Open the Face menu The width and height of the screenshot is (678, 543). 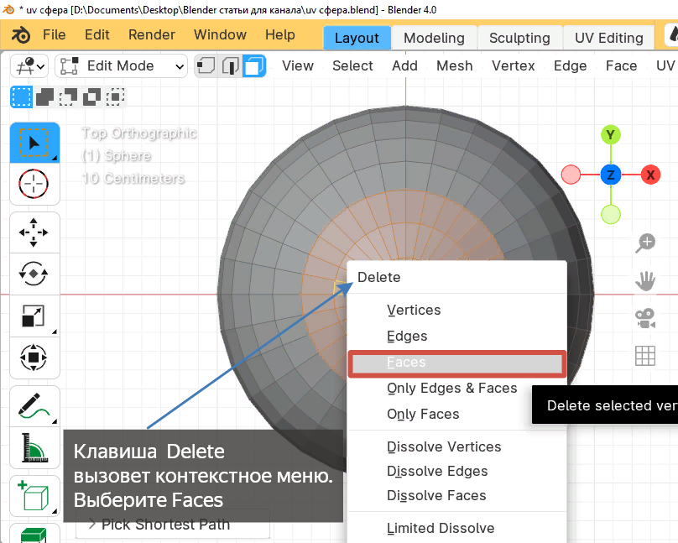[621, 65]
